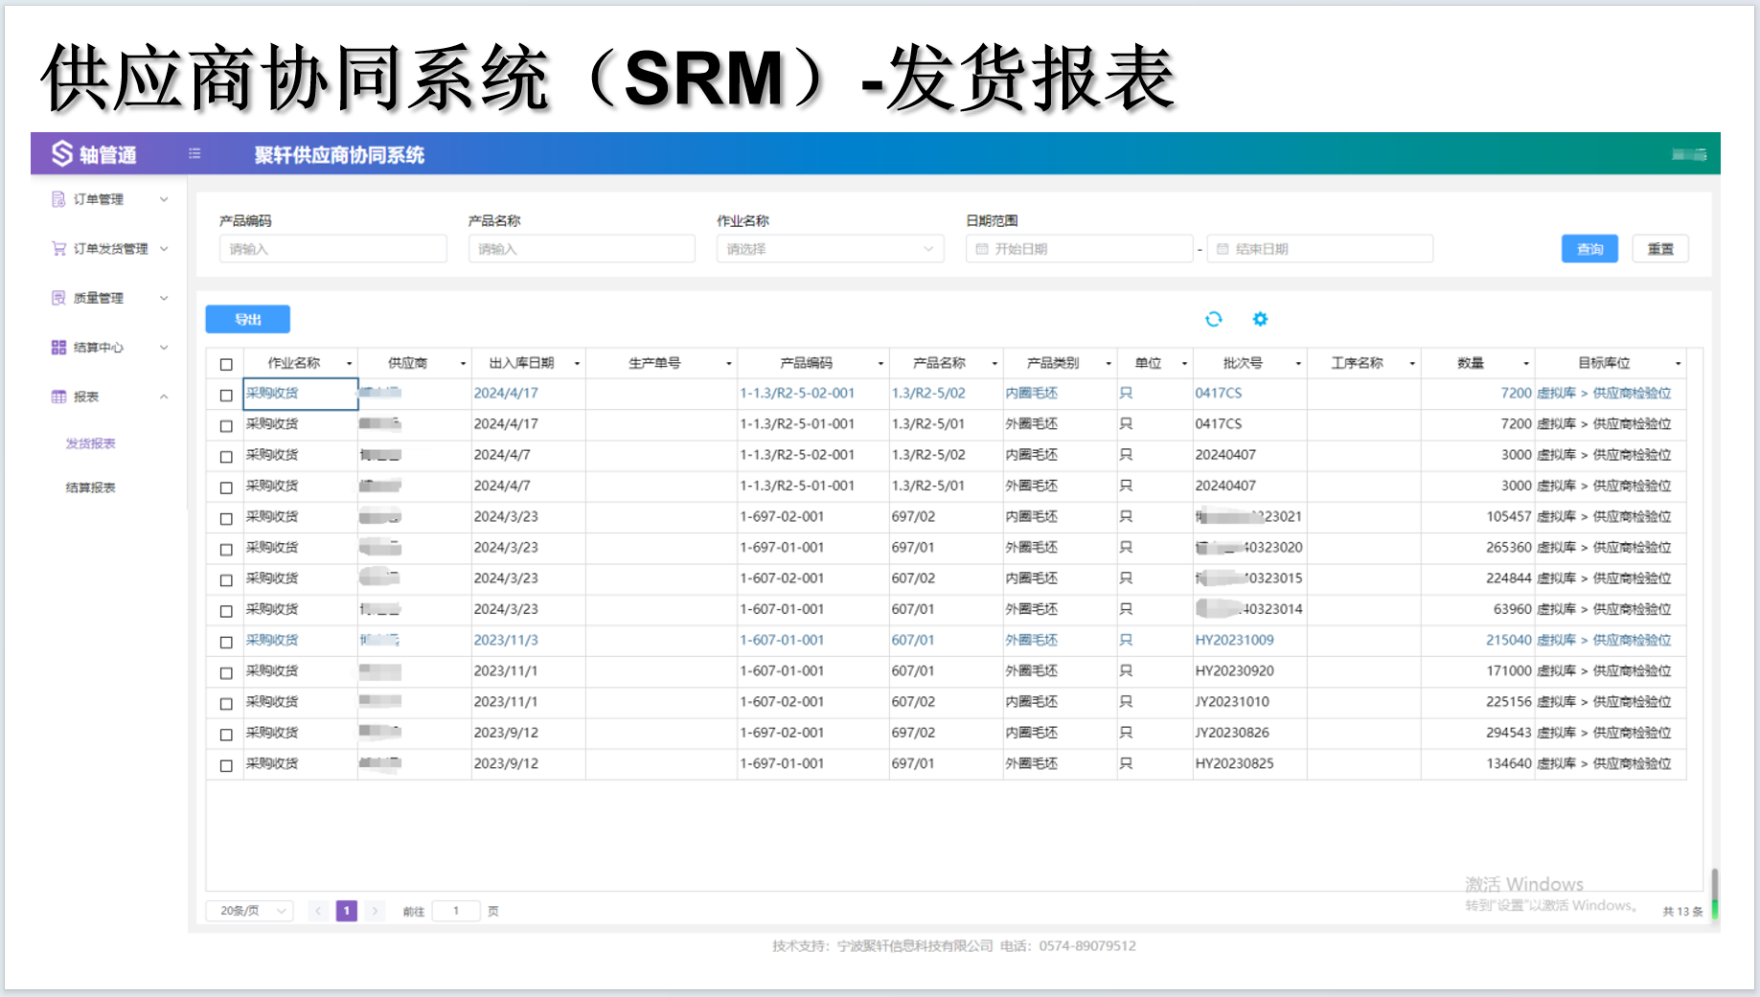Check row with 数量 224844
The width and height of the screenshot is (1760, 997).
coord(226,579)
